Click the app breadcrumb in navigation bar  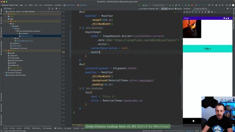point(21,5)
